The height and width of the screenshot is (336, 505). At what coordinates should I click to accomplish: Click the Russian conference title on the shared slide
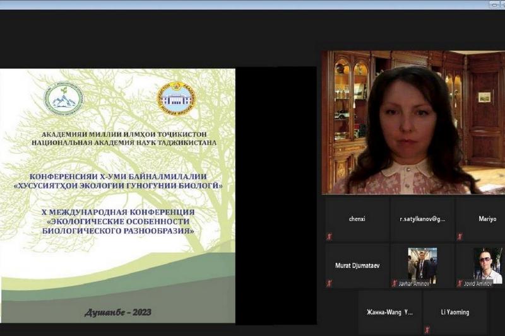point(118,221)
